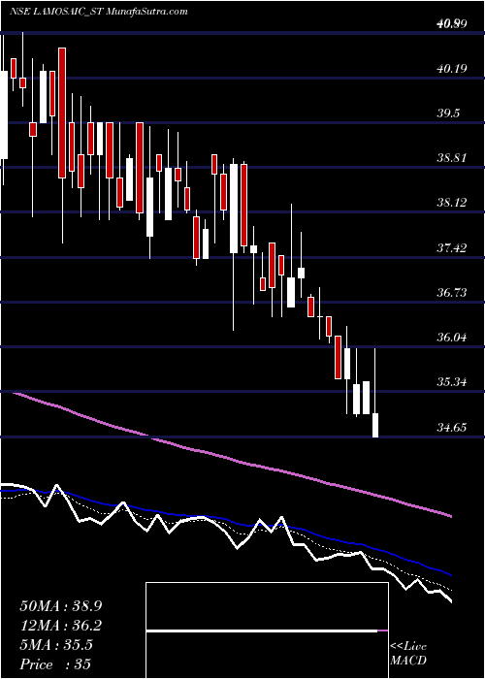Click inside the MACD indicator box
The height and width of the screenshot is (679, 485).
pos(267,630)
